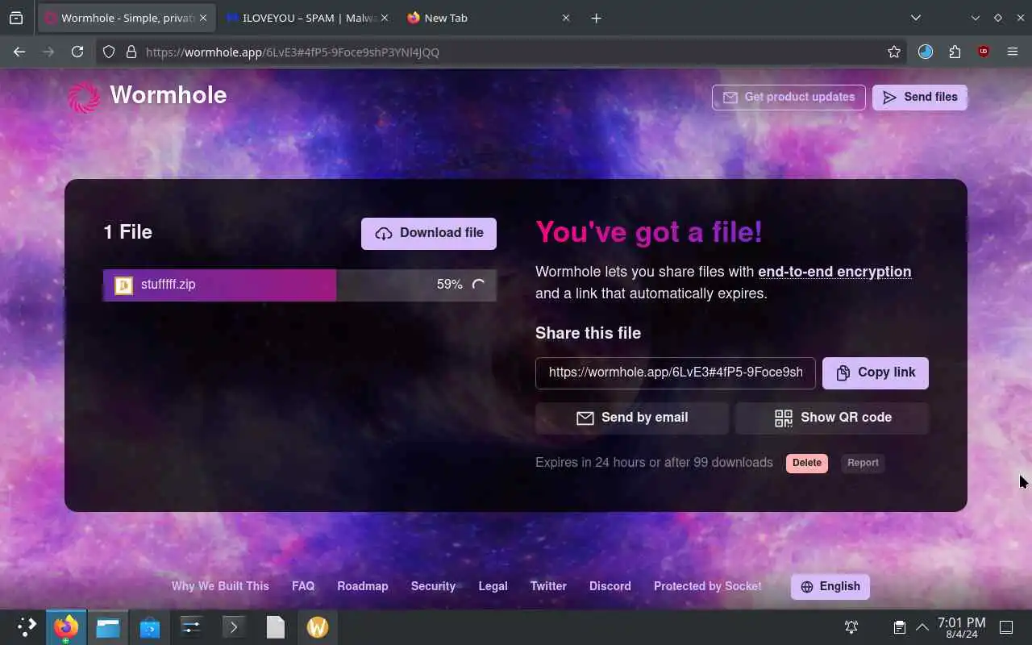Click Show QR code button

(x=832, y=418)
